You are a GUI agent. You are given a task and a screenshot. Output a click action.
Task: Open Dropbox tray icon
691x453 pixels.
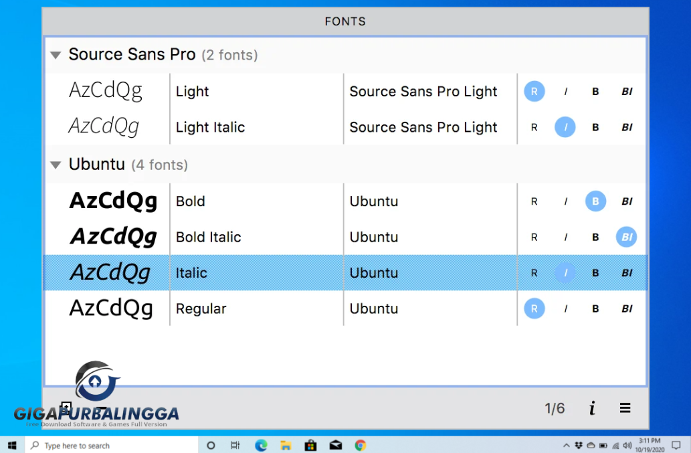(579, 446)
